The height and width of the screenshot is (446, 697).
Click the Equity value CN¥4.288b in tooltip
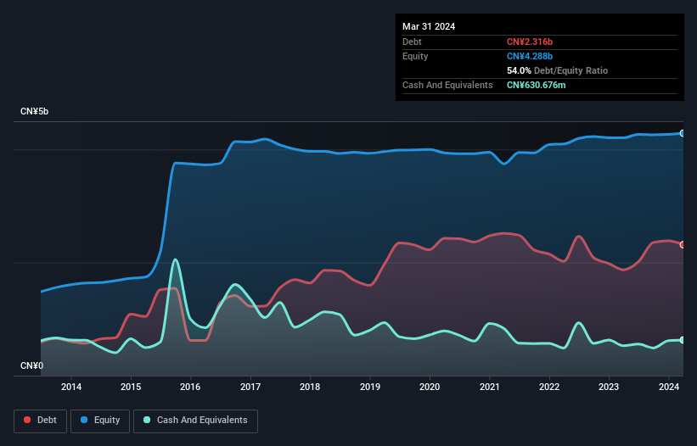[530, 56]
